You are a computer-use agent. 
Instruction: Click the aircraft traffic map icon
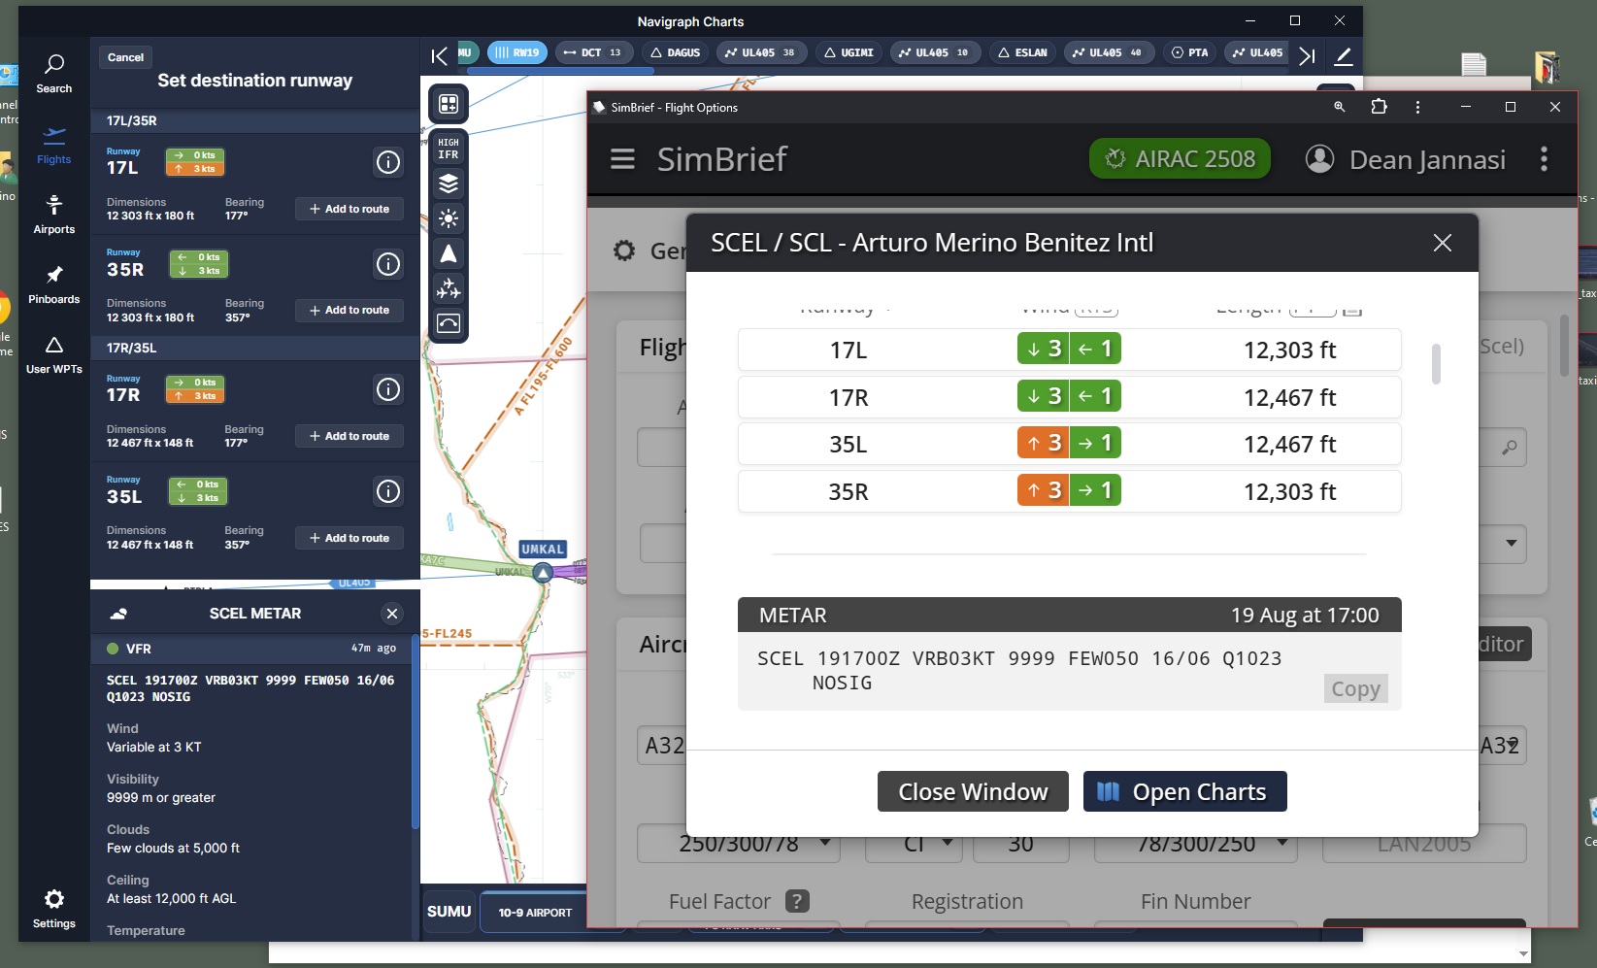coord(449,288)
